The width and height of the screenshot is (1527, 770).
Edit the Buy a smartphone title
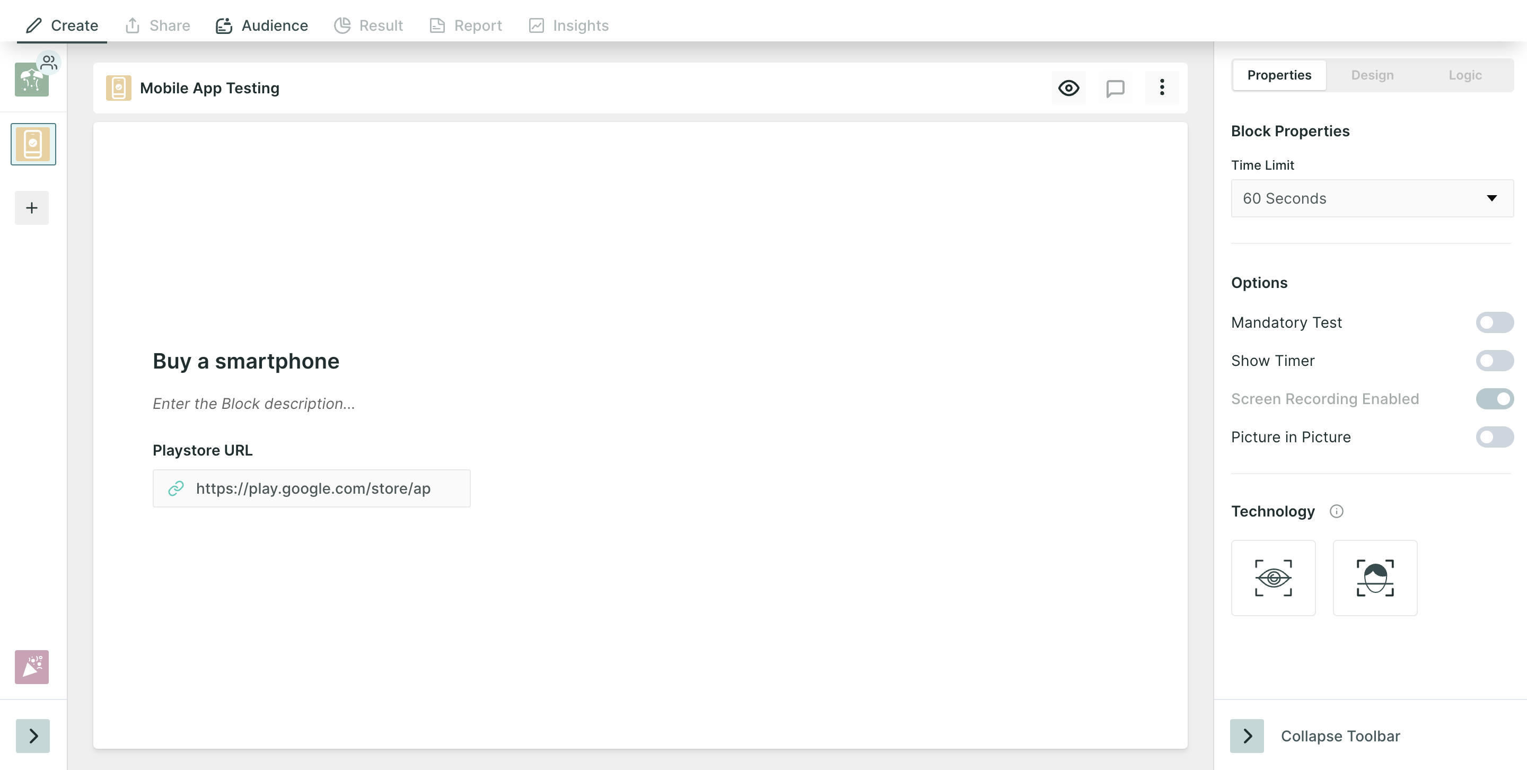point(246,361)
